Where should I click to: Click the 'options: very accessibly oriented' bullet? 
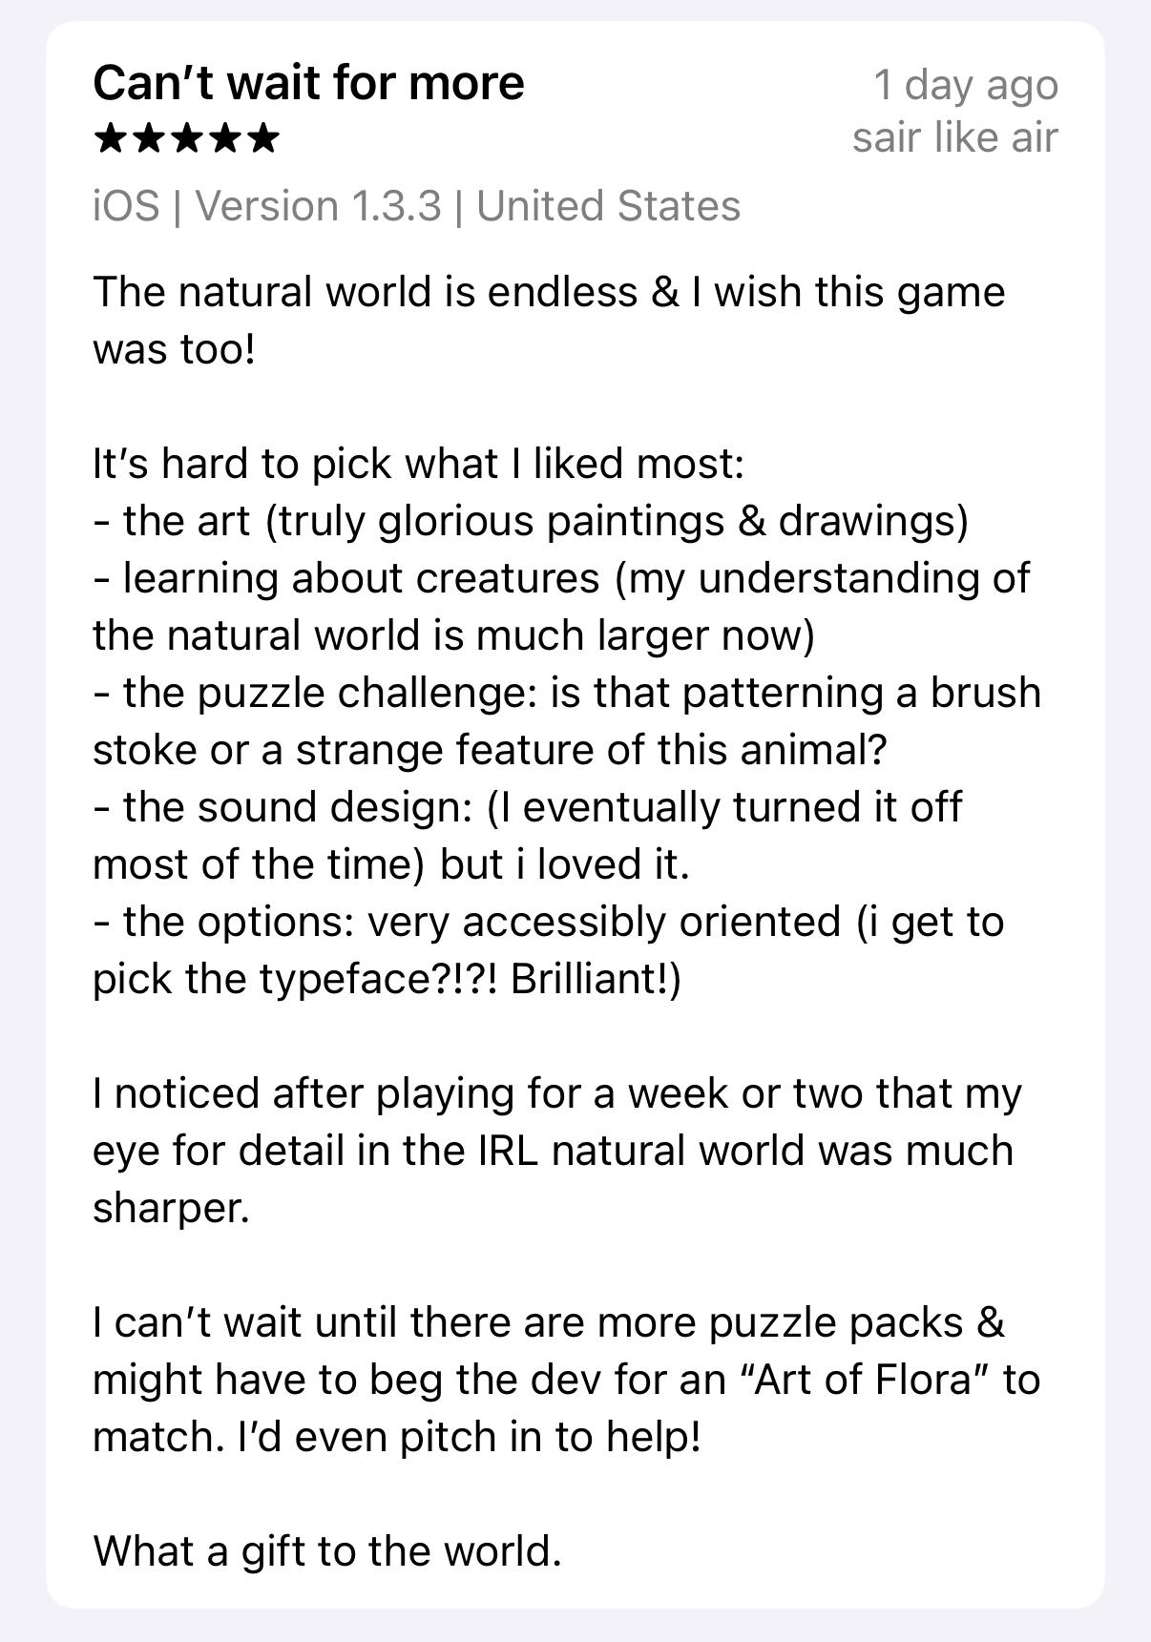[x=549, y=949]
